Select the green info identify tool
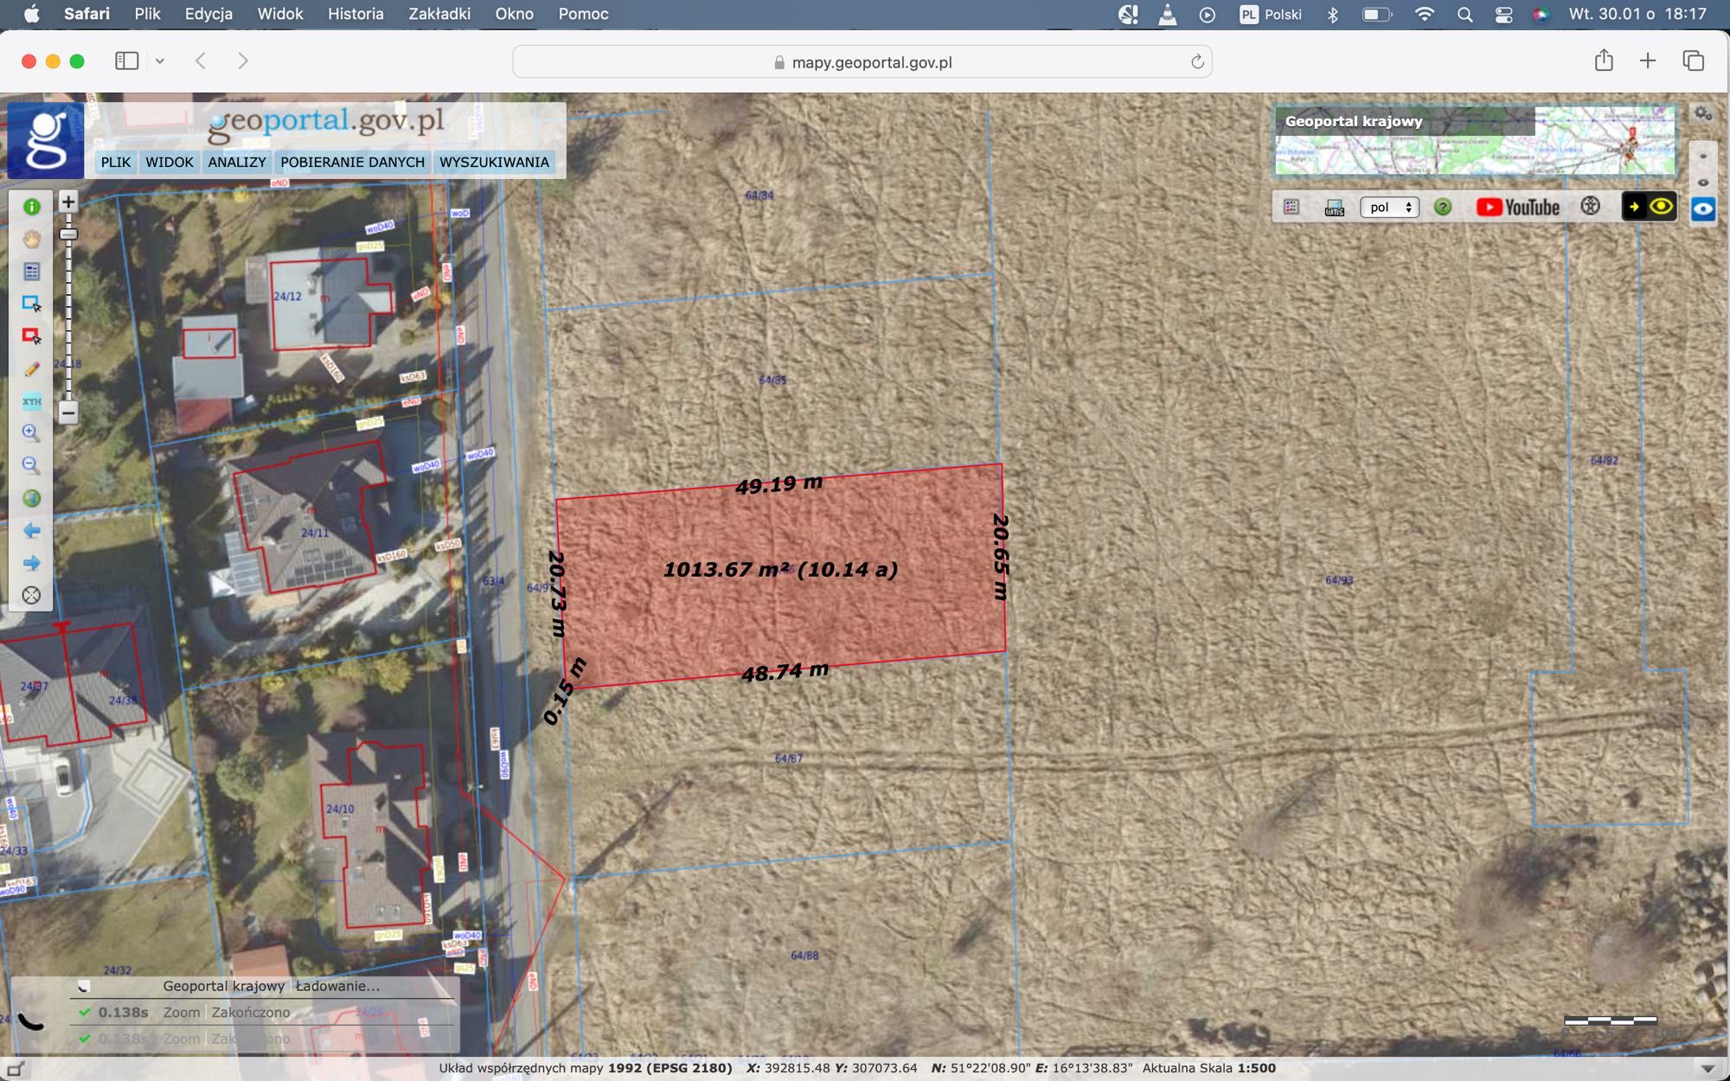The height and width of the screenshot is (1081, 1730). point(32,207)
